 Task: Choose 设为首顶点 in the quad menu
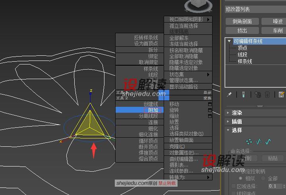point(139,44)
